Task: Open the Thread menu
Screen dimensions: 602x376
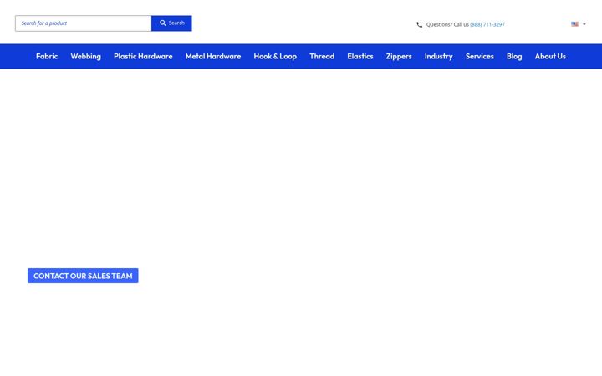Action: tap(322, 57)
